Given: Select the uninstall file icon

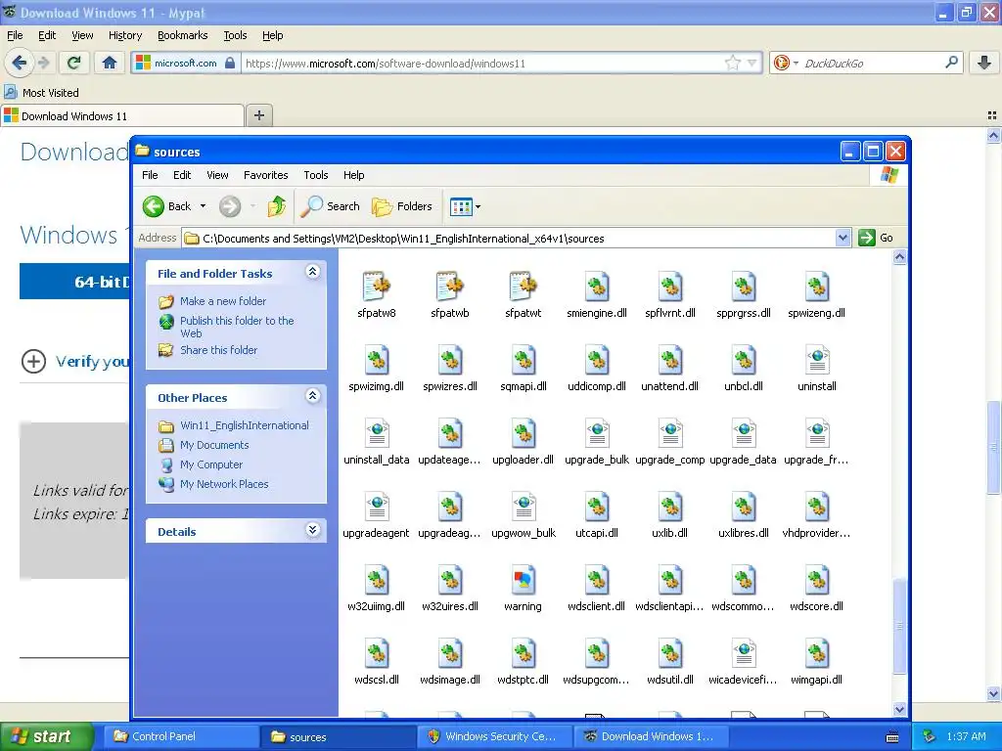Looking at the screenshot, I should (x=817, y=360).
